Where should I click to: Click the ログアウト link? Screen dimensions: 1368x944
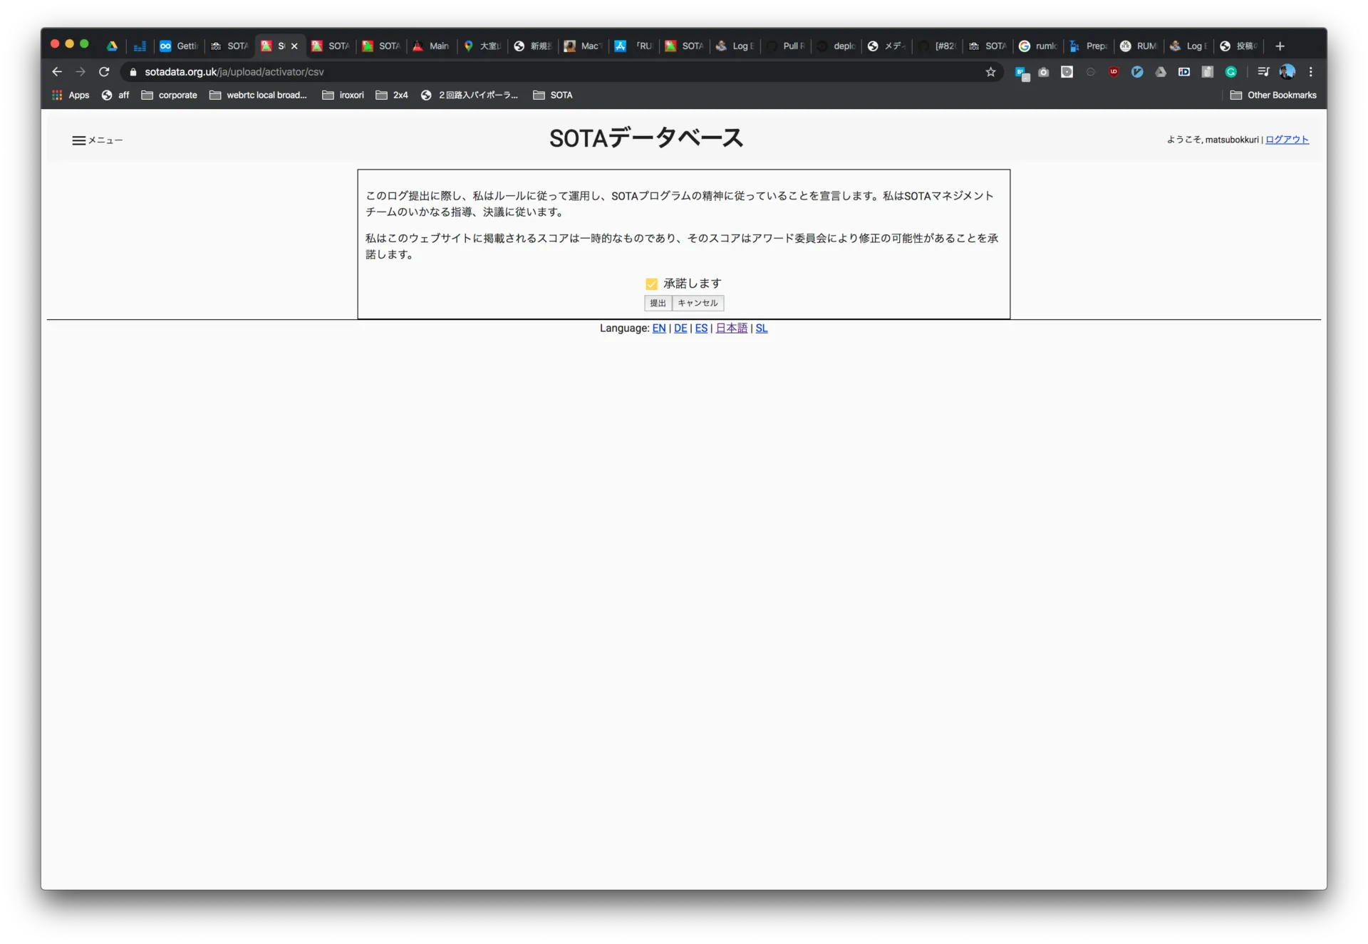(x=1287, y=140)
